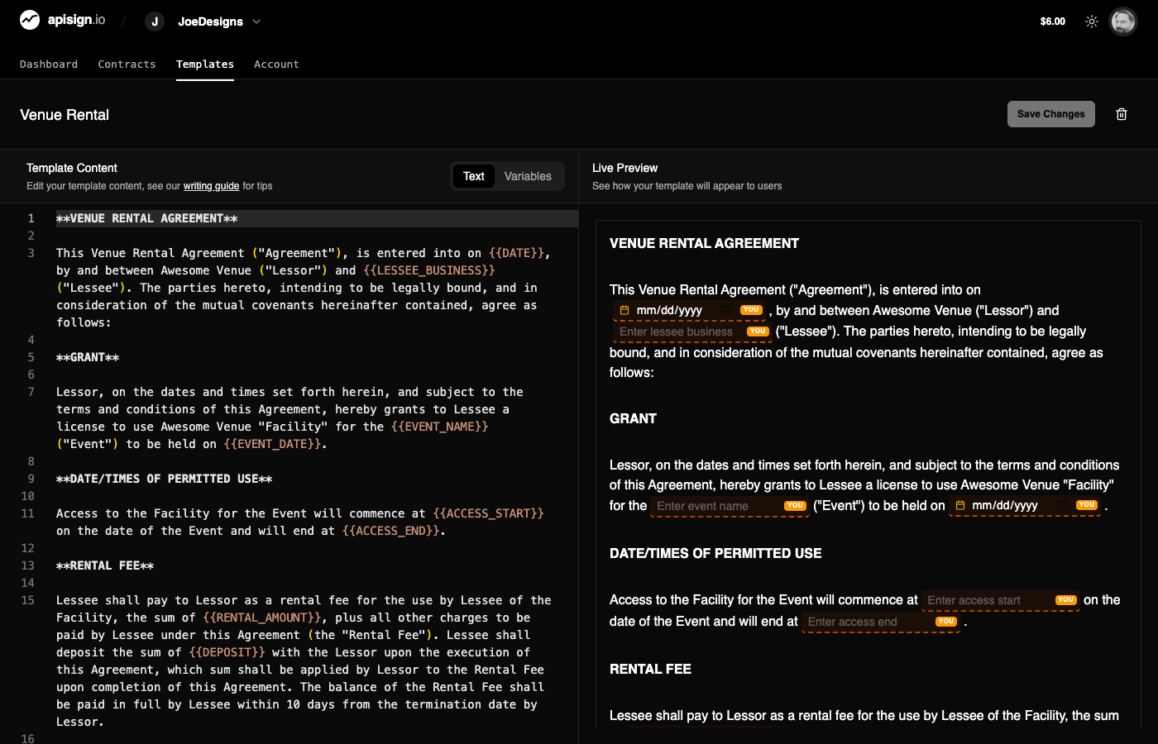Open the Account tab

(276, 64)
